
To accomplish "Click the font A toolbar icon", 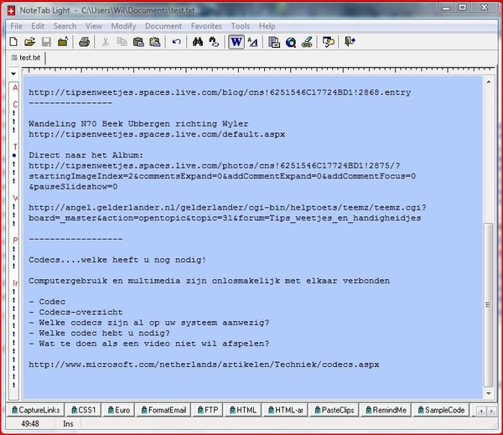I will click(253, 42).
